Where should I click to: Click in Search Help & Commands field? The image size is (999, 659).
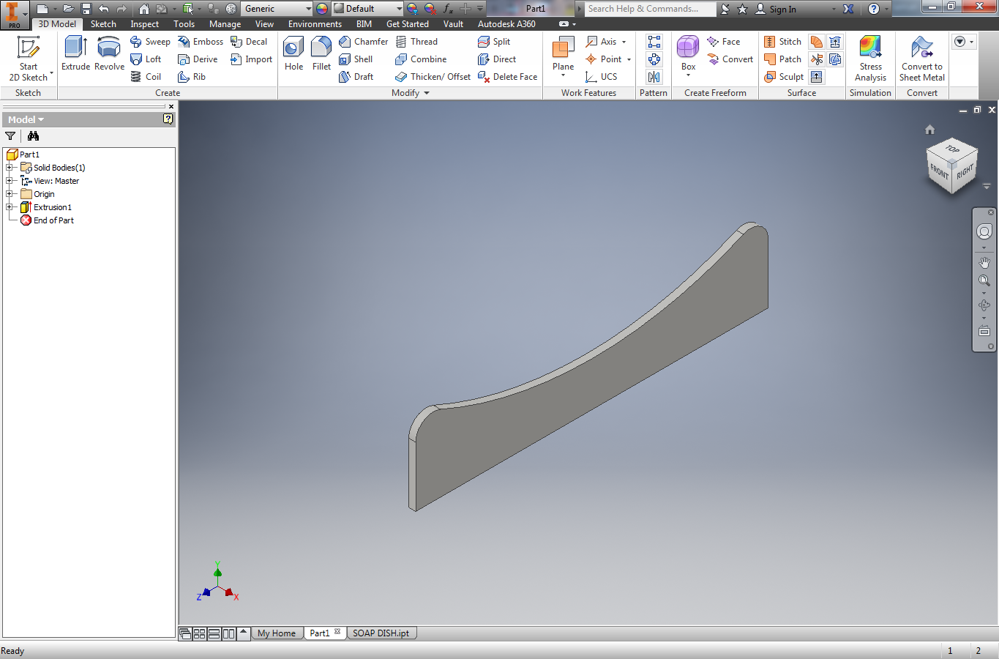click(x=651, y=9)
